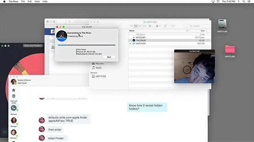Image resolution: width=254 pixels, height=142 pixels.
Task: Switch Finder to cover flow view
Action: [x=144, y=26]
